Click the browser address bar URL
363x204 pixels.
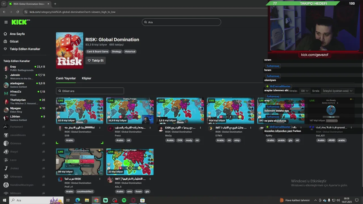72,12
